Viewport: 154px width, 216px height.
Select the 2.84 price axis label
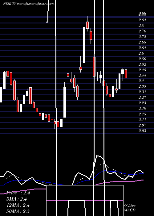pyautogui.click(x=142, y=20)
